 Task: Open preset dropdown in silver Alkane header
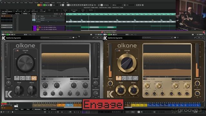click(56, 38)
